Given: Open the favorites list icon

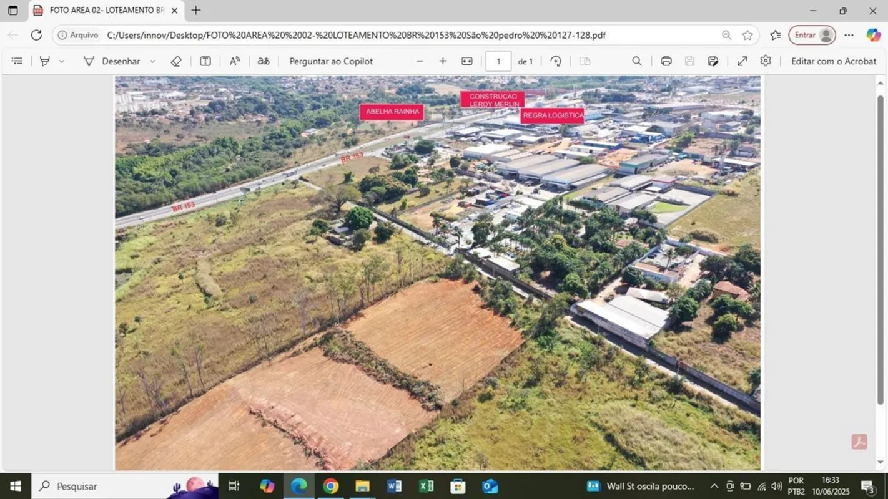Looking at the screenshot, I should [775, 35].
